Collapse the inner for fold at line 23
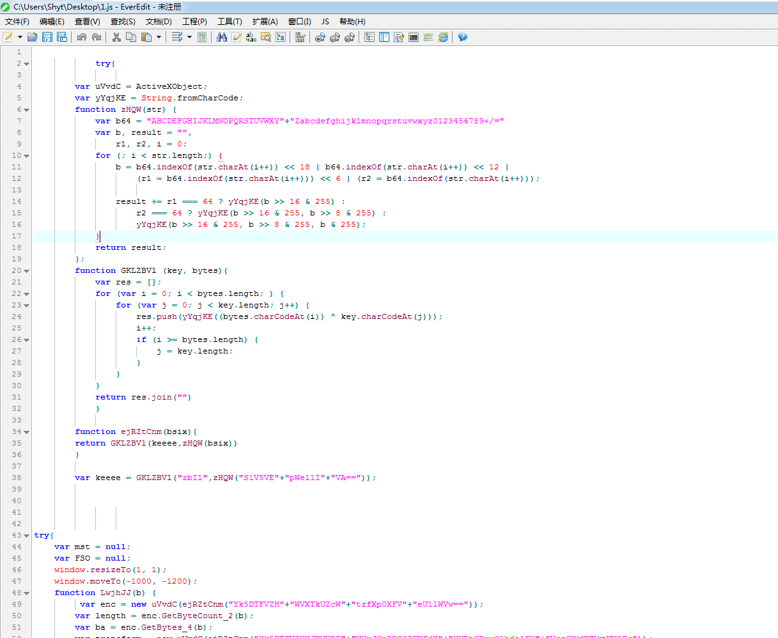The height and width of the screenshot is (638, 778). point(27,305)
